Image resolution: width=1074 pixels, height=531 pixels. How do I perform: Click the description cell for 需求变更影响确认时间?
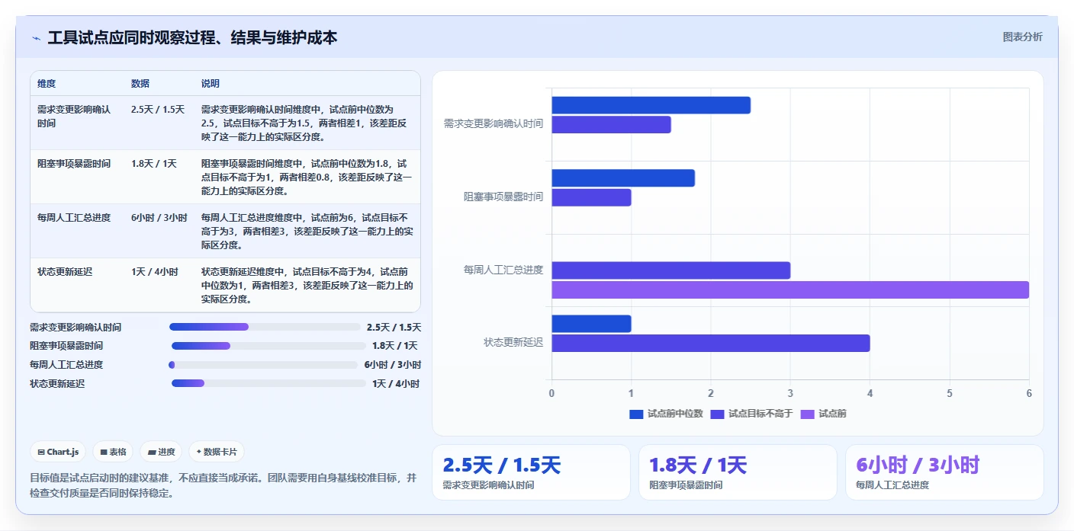coord(306,123)
